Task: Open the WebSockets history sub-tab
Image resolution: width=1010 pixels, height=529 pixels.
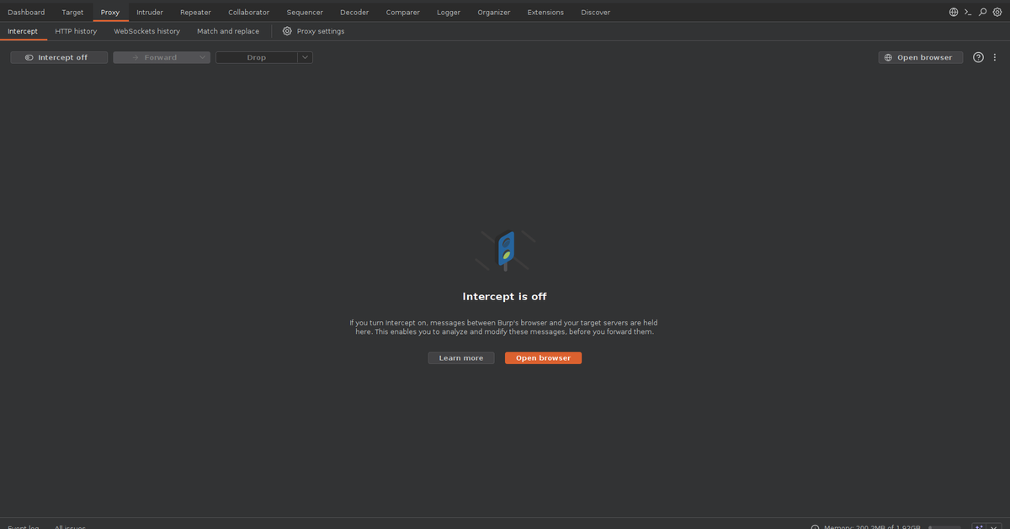Action: [x=147, y=31]
